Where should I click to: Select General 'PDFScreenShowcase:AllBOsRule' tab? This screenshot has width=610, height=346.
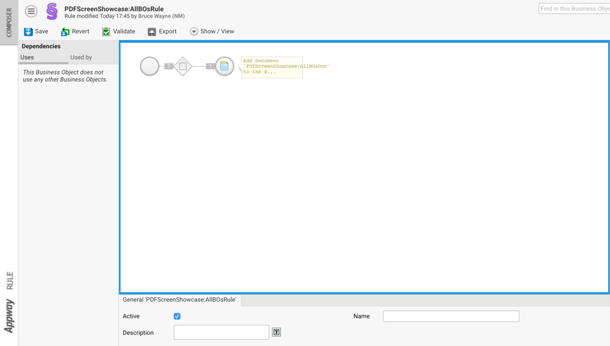[x=179, y=300]
